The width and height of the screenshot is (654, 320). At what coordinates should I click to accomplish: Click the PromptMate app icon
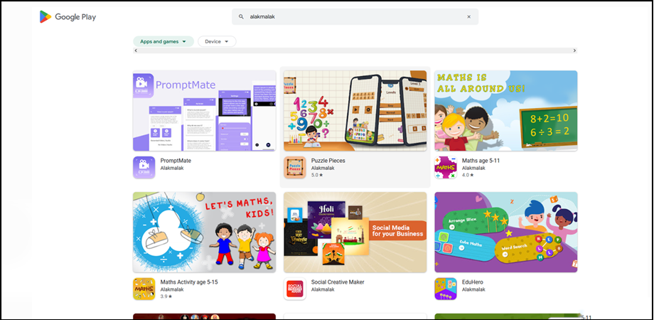coord(144,168)
